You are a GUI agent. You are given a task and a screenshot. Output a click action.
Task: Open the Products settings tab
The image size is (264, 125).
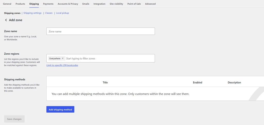(x=20, y=4)
